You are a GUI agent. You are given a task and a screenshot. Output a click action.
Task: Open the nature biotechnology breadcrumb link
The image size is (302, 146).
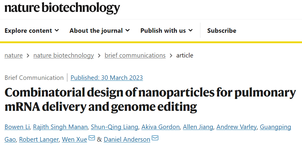click(63, 55)
